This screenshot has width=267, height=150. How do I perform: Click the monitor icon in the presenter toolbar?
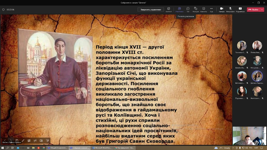point(47,140)
